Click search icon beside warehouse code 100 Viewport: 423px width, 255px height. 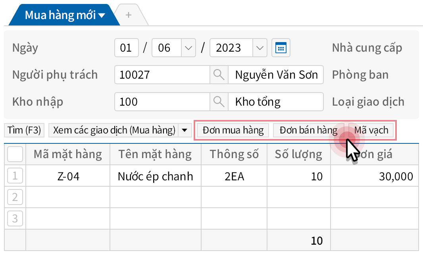[219, 102]
